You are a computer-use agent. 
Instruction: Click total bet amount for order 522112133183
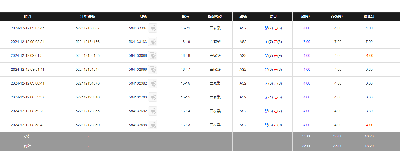tap(307, 55)
